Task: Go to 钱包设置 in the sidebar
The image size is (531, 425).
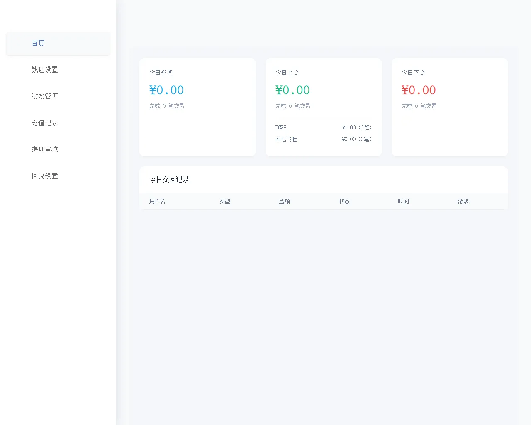Action: pos(45,70)
